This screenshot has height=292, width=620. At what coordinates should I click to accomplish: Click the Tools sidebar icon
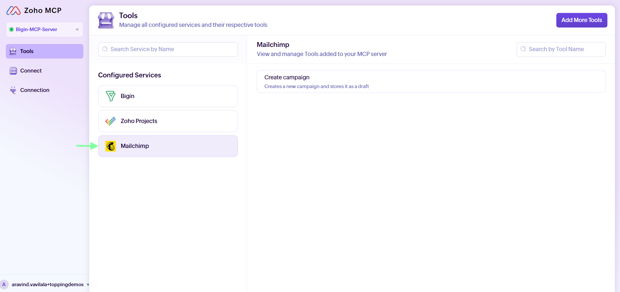click(13, 51)
